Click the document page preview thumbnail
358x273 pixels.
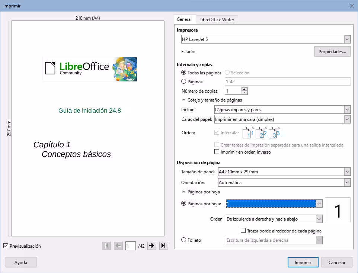point(88,129)
